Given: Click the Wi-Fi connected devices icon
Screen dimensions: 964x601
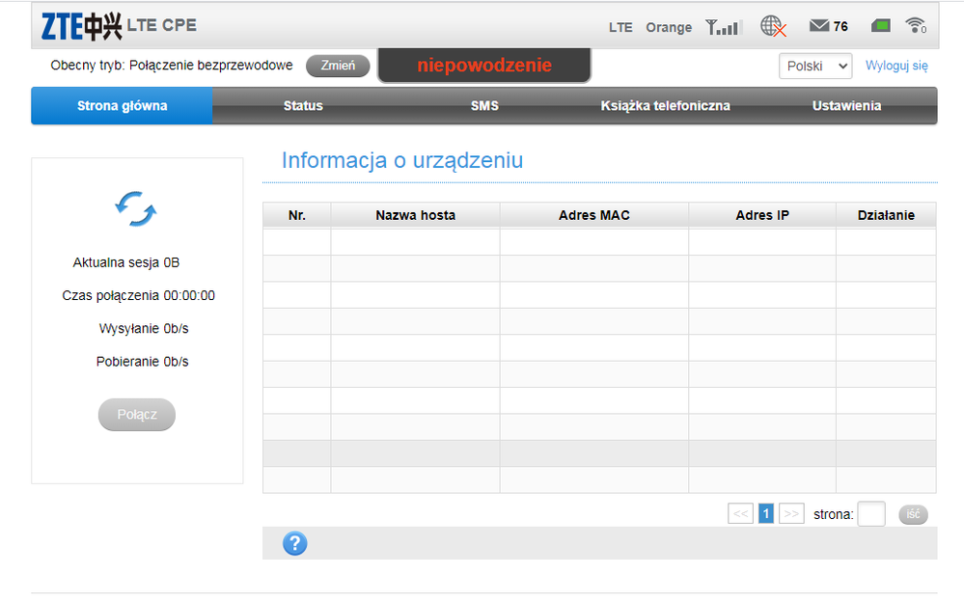Looking at the screenshot, I should click(916, 26).
